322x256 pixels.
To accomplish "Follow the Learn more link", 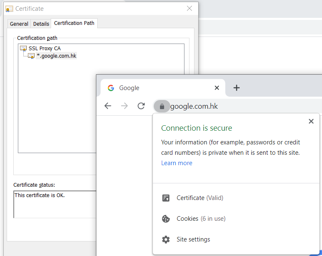I will point(177,163).
